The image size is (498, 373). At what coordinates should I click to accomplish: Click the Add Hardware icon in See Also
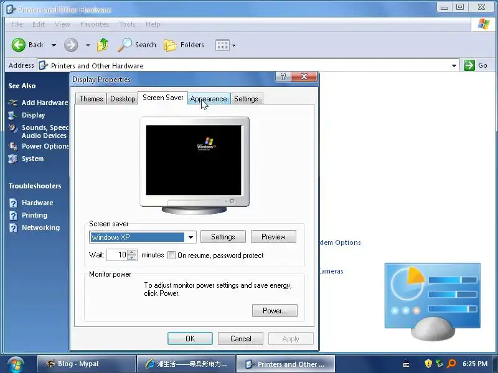pos(12,103)
